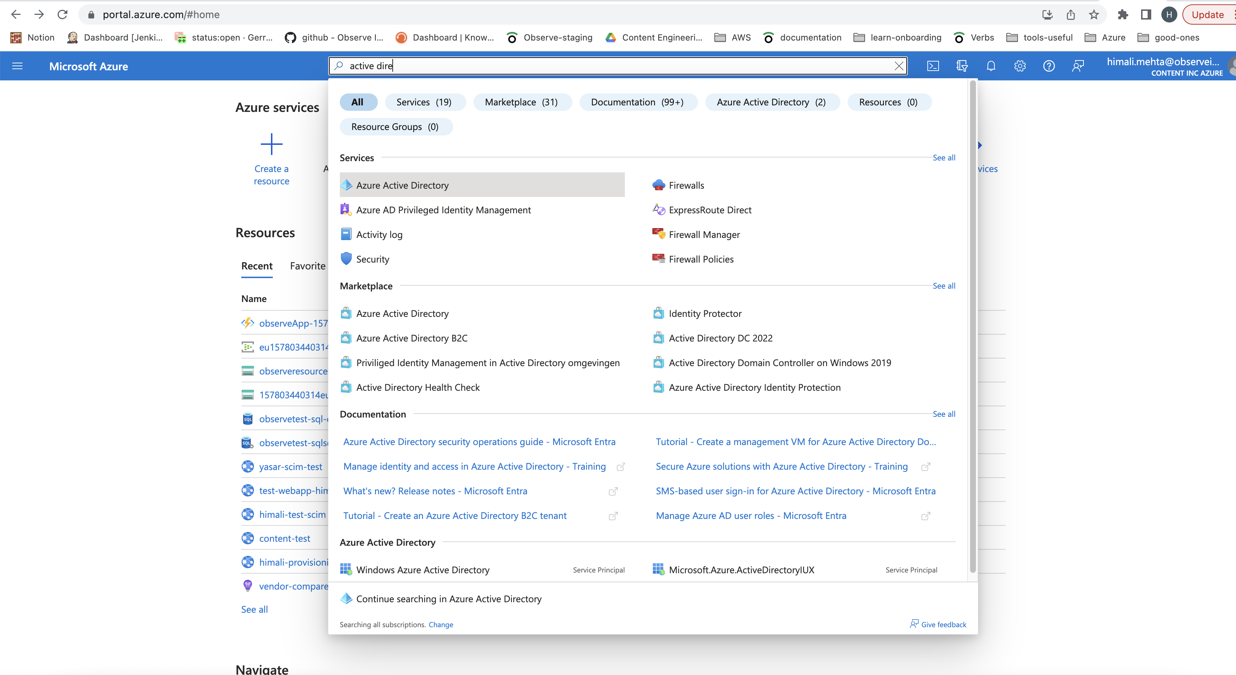Screen dimensions: 1236x675
Task: Open the portal hamburger menu
Action: click(17, 66)
